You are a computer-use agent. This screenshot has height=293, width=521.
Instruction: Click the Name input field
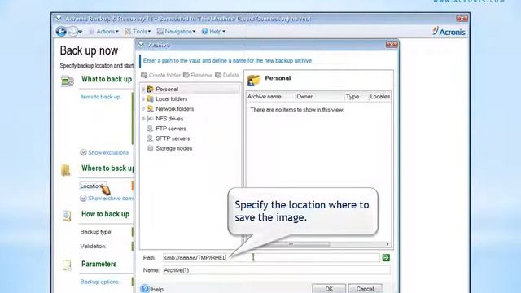(x=277, y=270)
